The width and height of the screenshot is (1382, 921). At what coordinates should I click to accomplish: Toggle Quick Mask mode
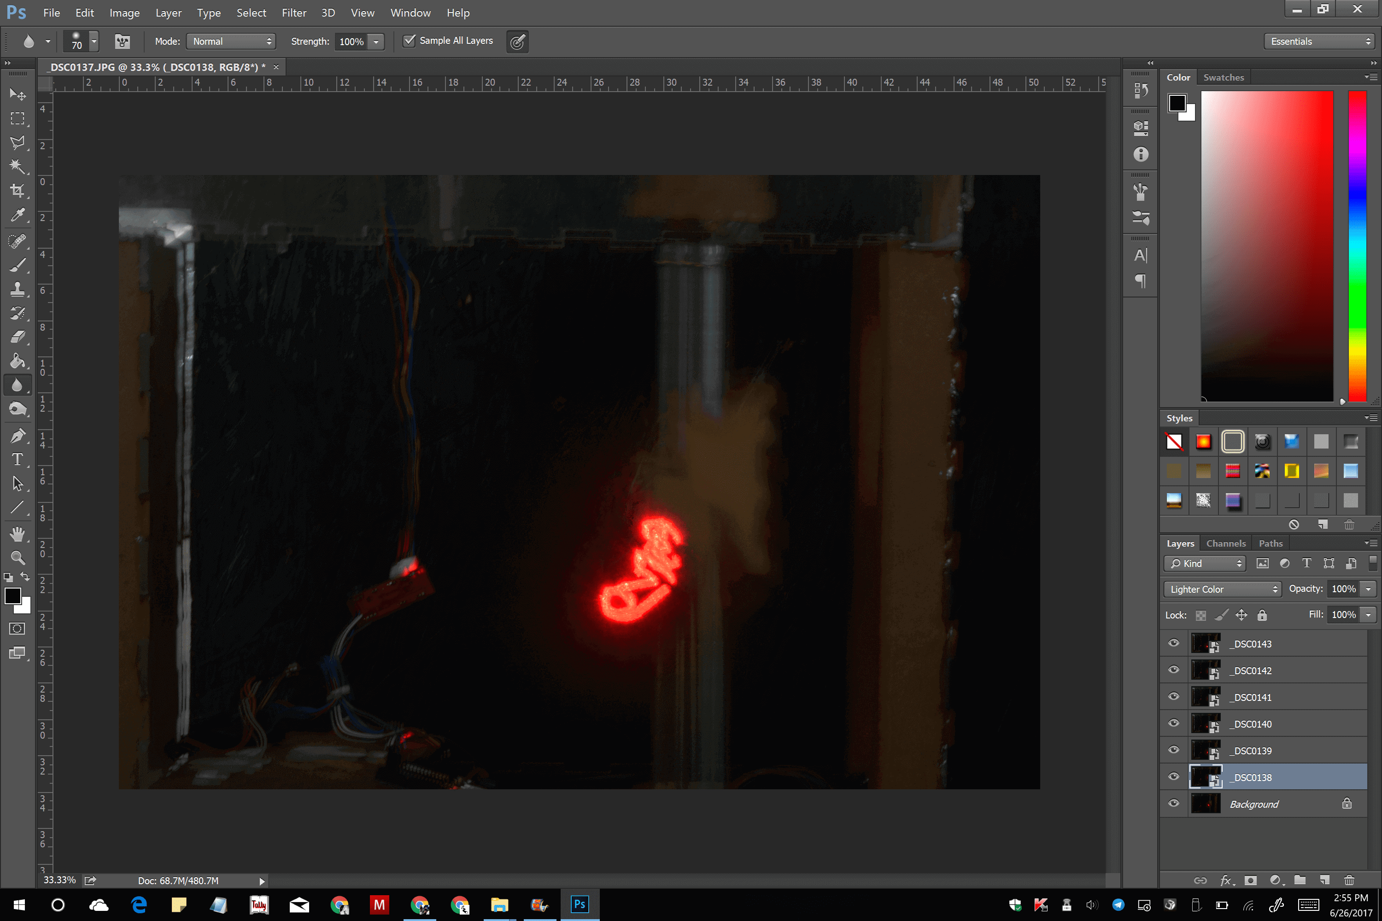[18, 629]
